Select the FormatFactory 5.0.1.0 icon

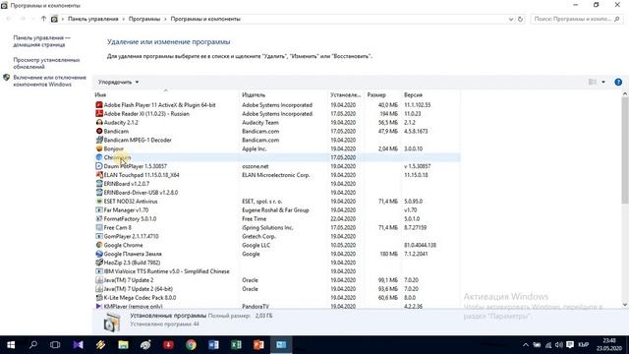tap(99, 218)
